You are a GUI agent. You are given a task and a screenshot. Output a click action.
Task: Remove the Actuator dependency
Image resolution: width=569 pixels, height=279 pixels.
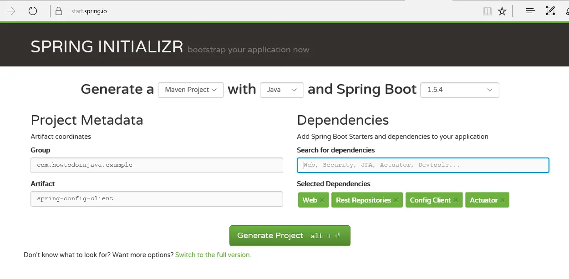[x=502, y=200]
